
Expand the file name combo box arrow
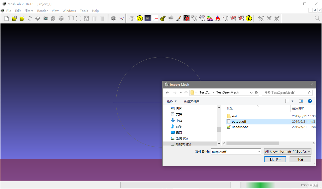259,151
